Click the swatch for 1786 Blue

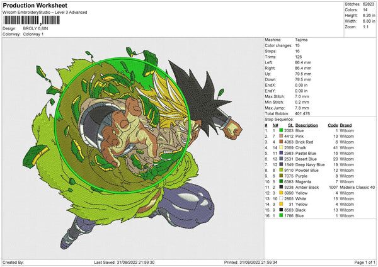[x=281, y=215]
